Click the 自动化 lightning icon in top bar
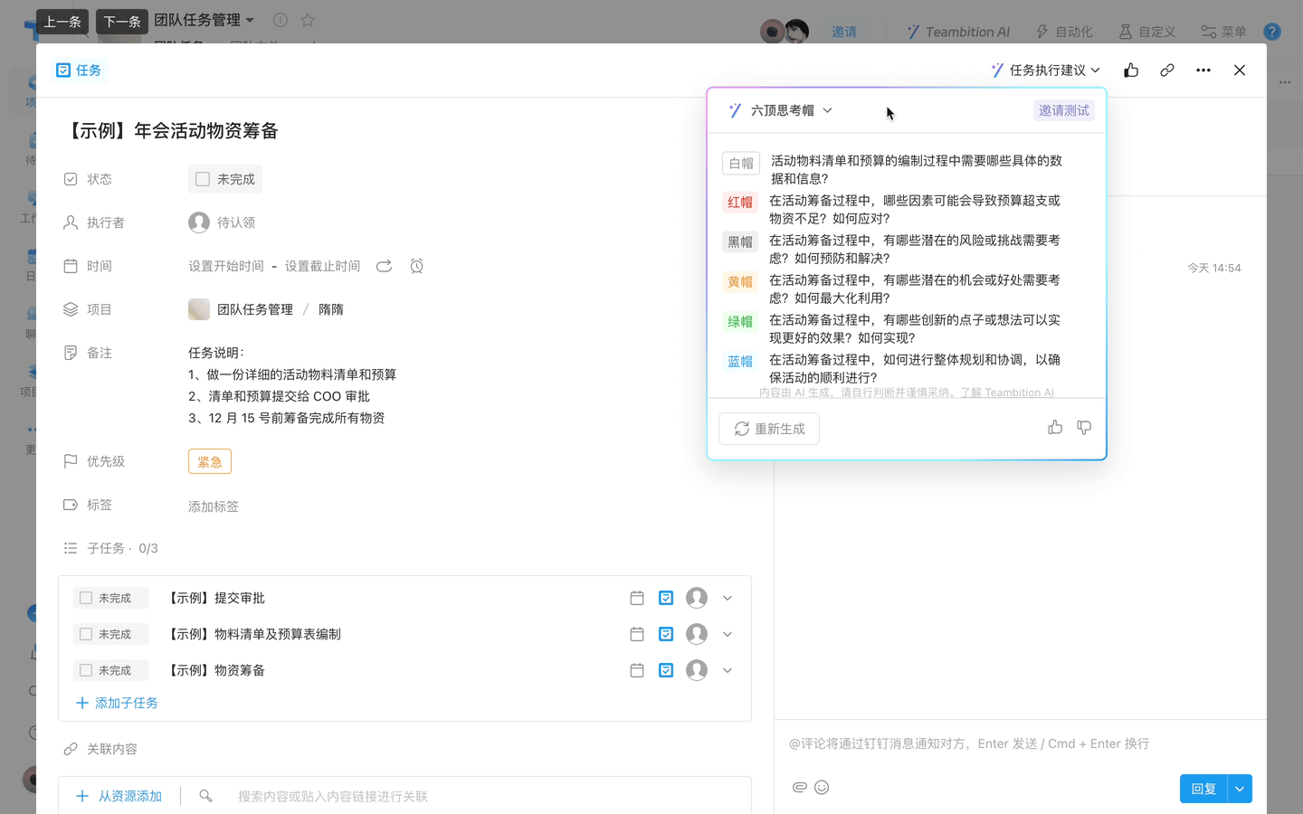Screen dimensions: 1303x814 pyautogui.click(x=1042, y=31)
